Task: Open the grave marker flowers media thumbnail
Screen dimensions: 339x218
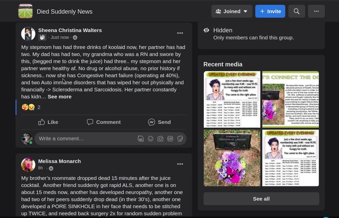Action: 232,158
